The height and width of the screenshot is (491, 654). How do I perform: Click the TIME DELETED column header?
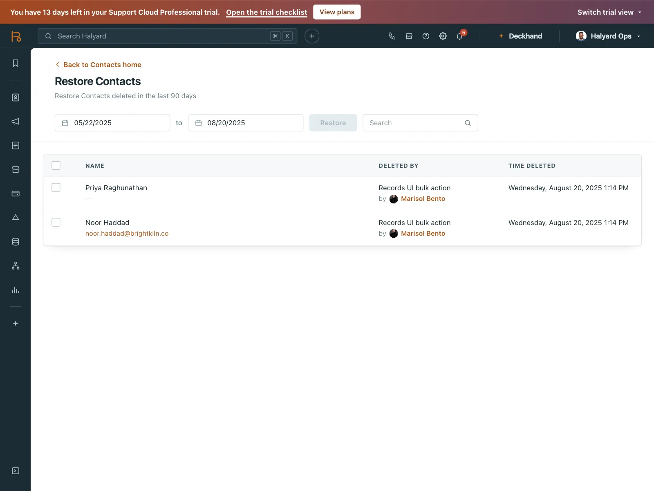click(x=532, y=166)
